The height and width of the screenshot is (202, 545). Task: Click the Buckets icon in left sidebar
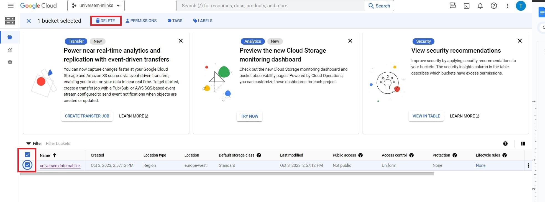(x=10, y=37)
